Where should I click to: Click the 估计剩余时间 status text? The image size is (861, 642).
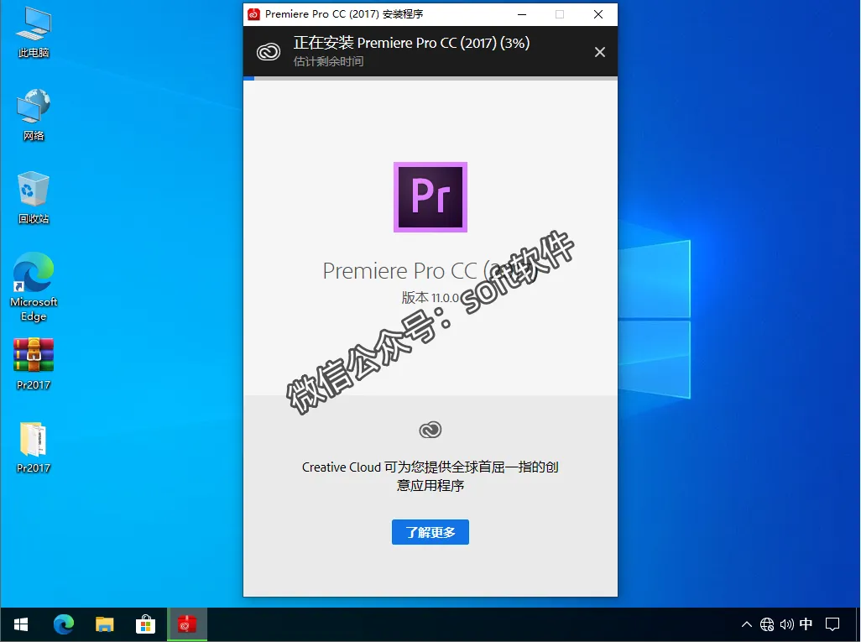coord(328,61)
